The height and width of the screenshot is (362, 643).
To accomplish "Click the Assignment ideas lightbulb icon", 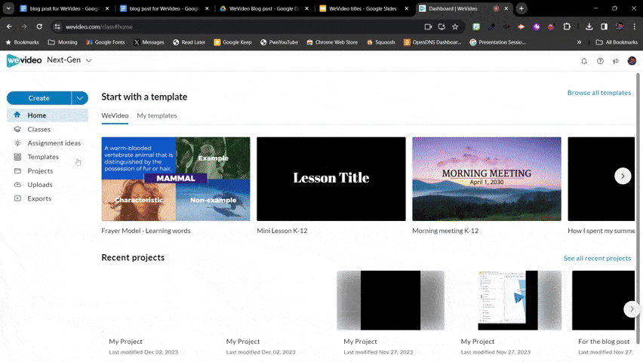I will 17,143.
